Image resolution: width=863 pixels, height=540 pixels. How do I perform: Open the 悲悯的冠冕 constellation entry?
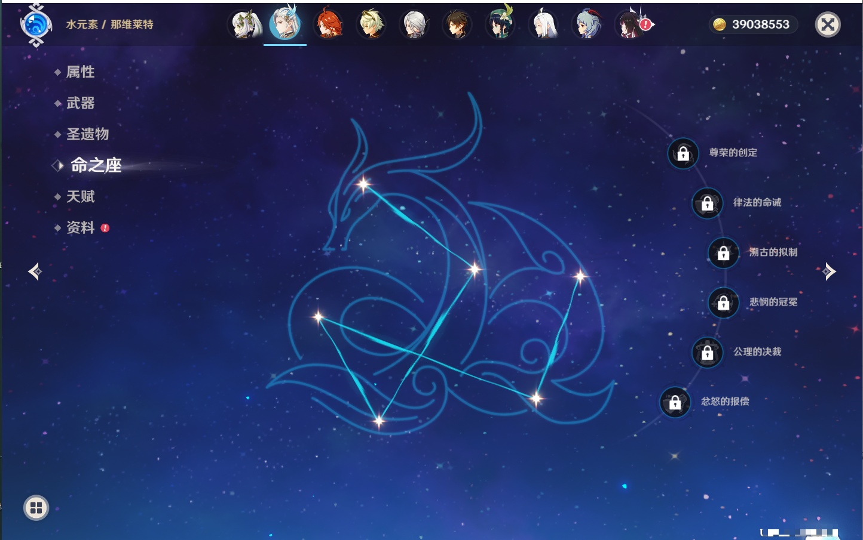773,302
